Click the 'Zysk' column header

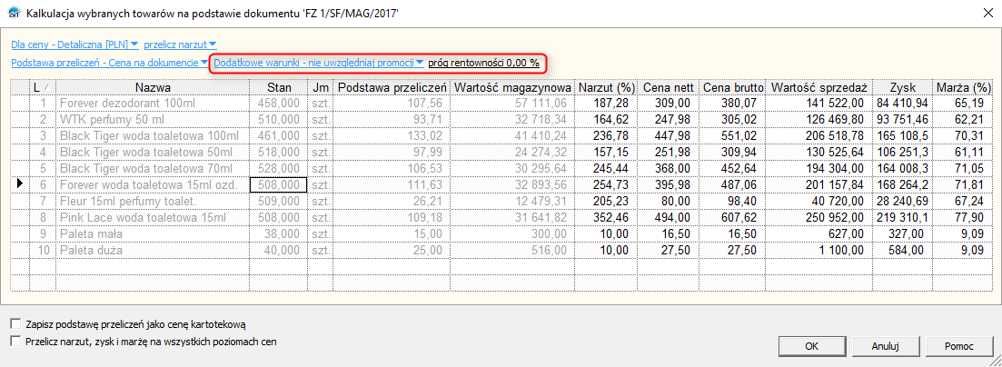(x=903, y=87)
